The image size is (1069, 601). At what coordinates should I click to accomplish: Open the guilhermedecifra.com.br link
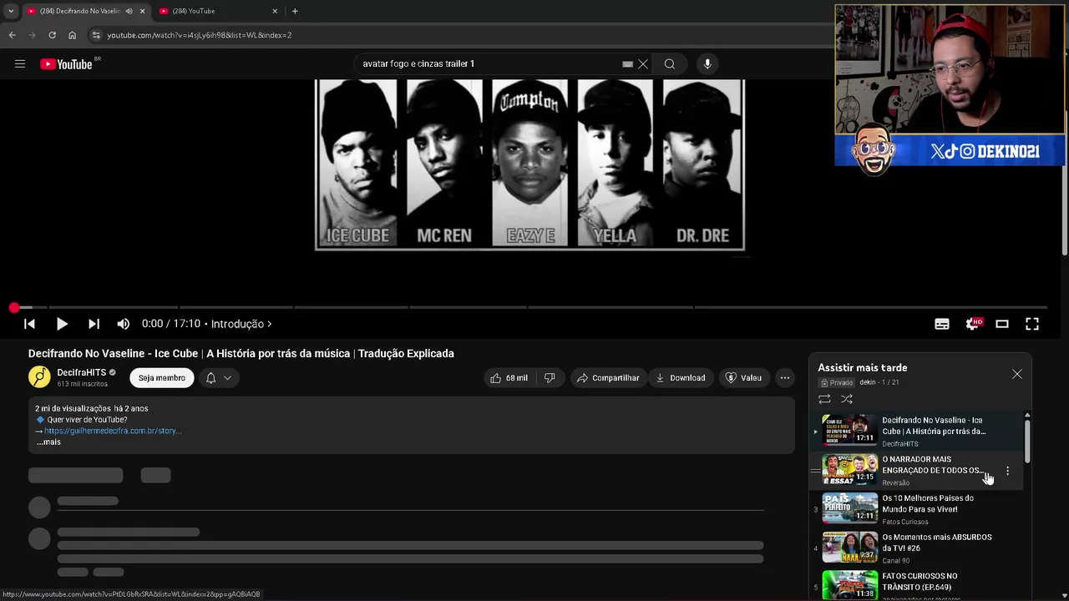[113, 431]
